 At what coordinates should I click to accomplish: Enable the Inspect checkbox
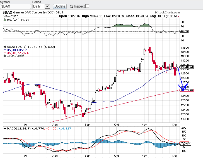click(87, 6)
